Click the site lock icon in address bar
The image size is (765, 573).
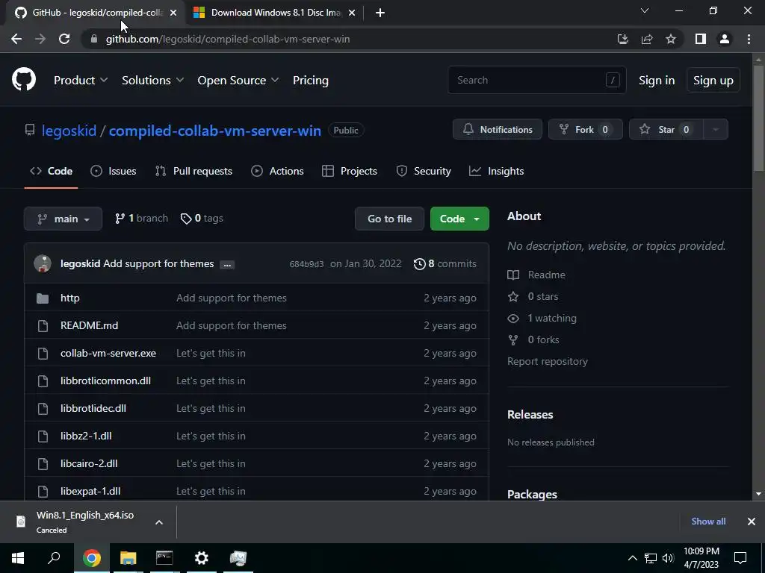click(x=94, y=39)
